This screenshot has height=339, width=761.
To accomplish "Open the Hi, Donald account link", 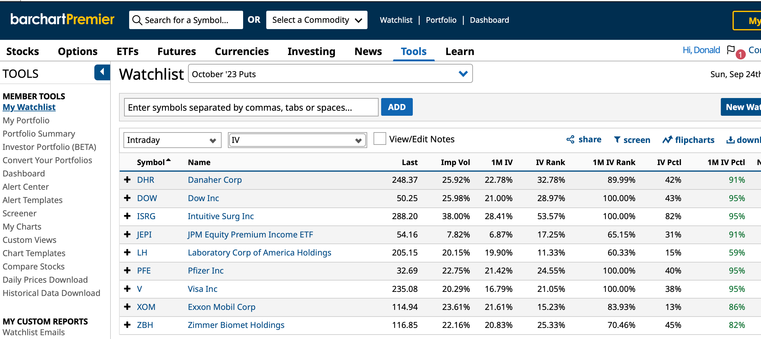I will coord(701,50).
